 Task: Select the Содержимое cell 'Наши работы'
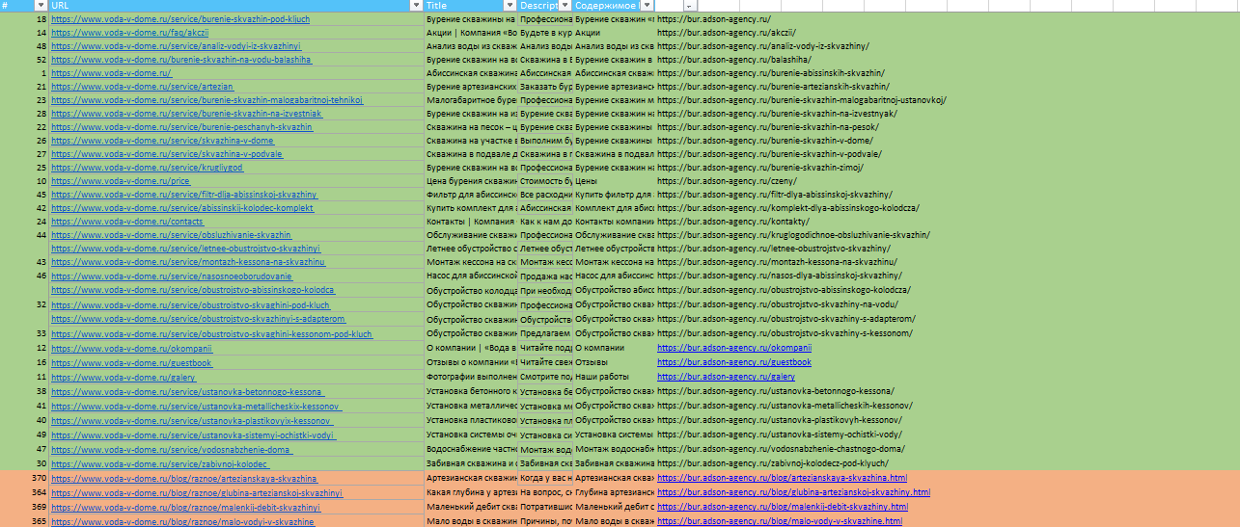pos(614,377)
